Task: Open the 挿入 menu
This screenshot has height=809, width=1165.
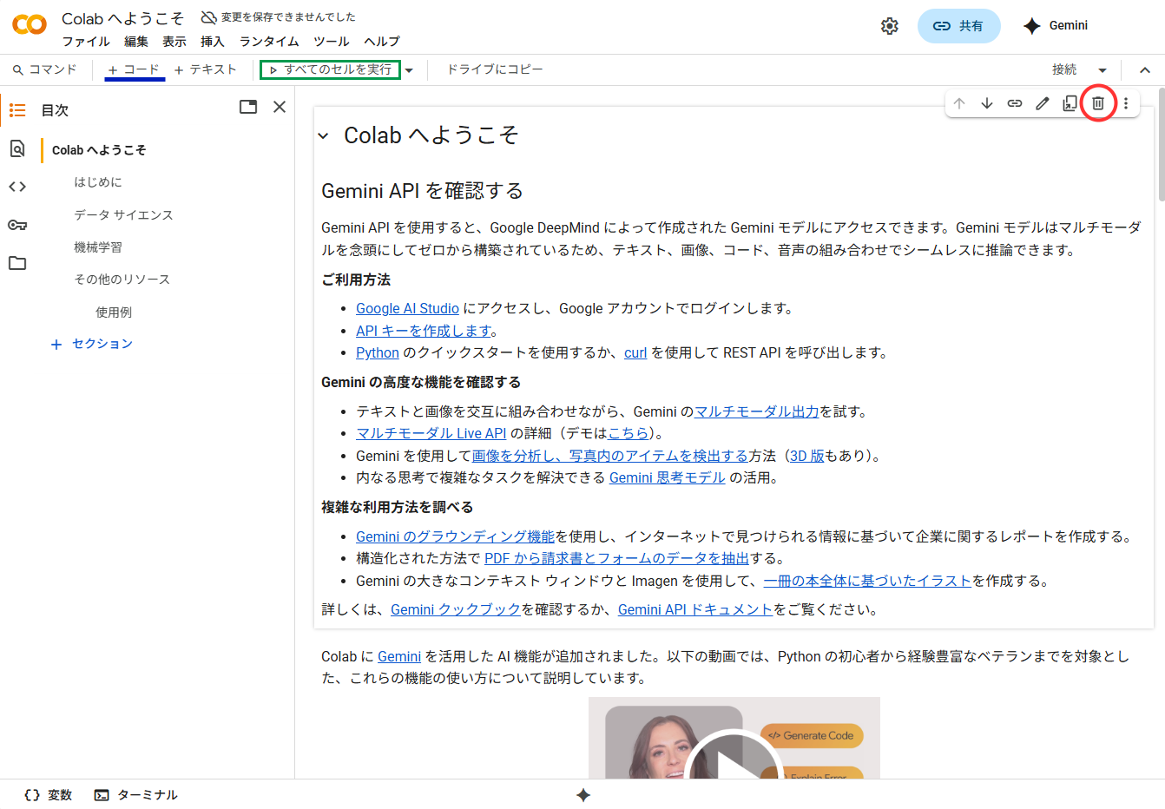Action: click(x=213, y=41)
